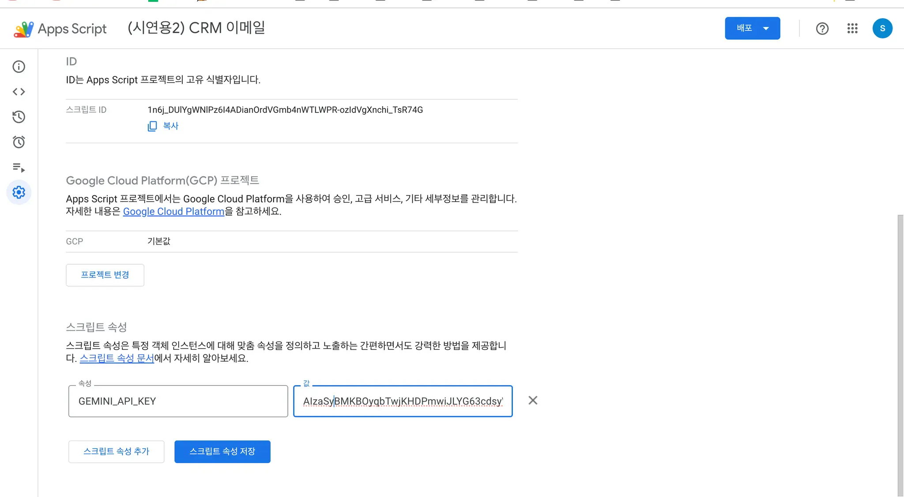Viewport: 904px width, 497px height.
Task: Switch to the code Editor
Action: tap(19, 91)
